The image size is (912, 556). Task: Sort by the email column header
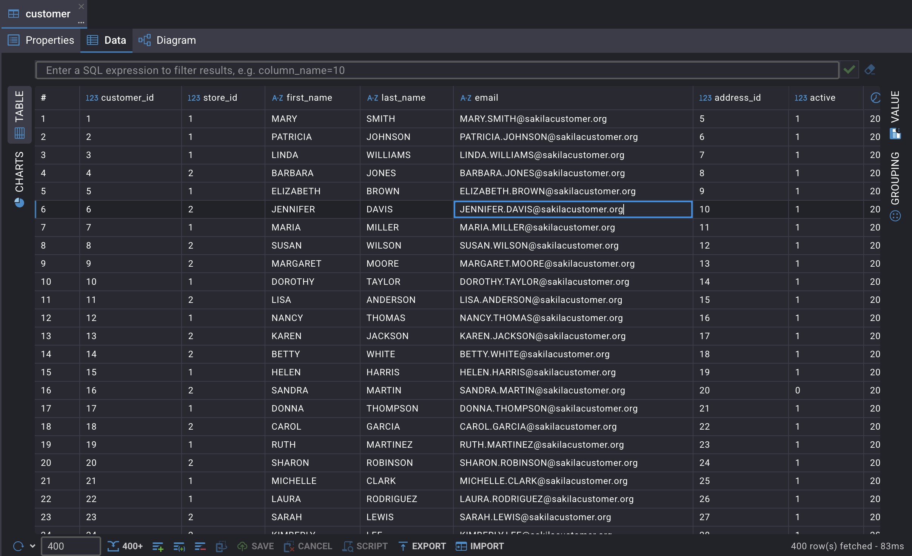point(486,98)
